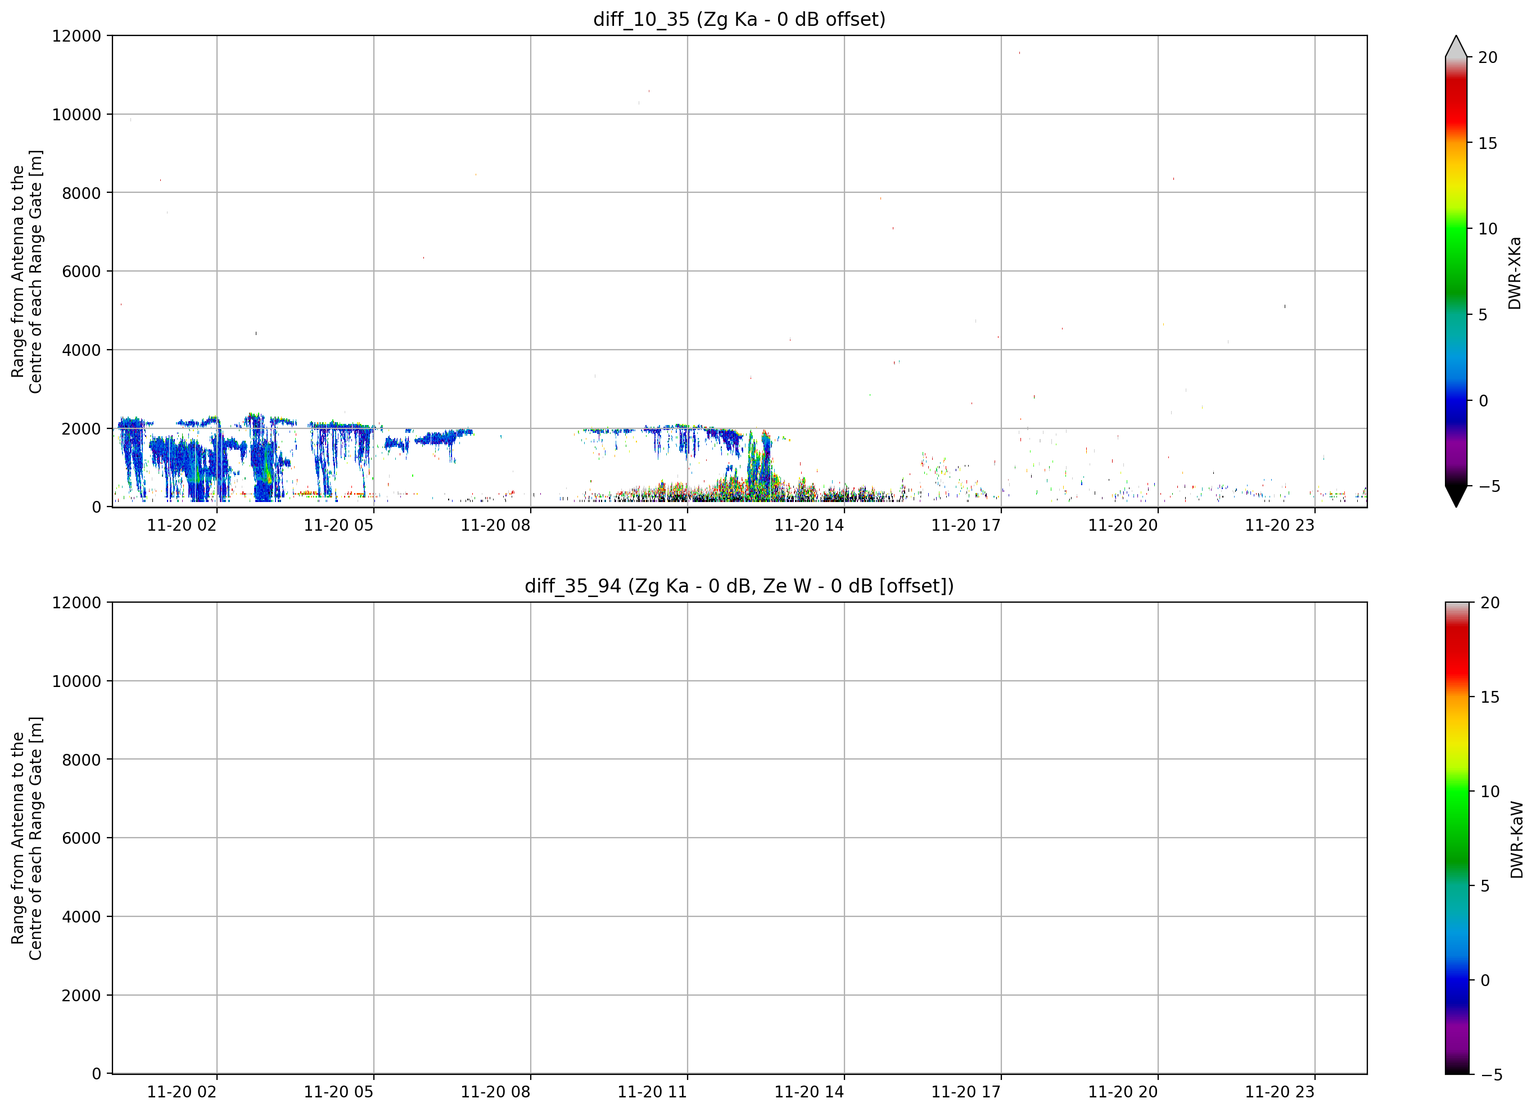Click the '11-20 17' tick label on top plot
The height and width of the screenshot is (1112, 1536).
pos(966,526)
